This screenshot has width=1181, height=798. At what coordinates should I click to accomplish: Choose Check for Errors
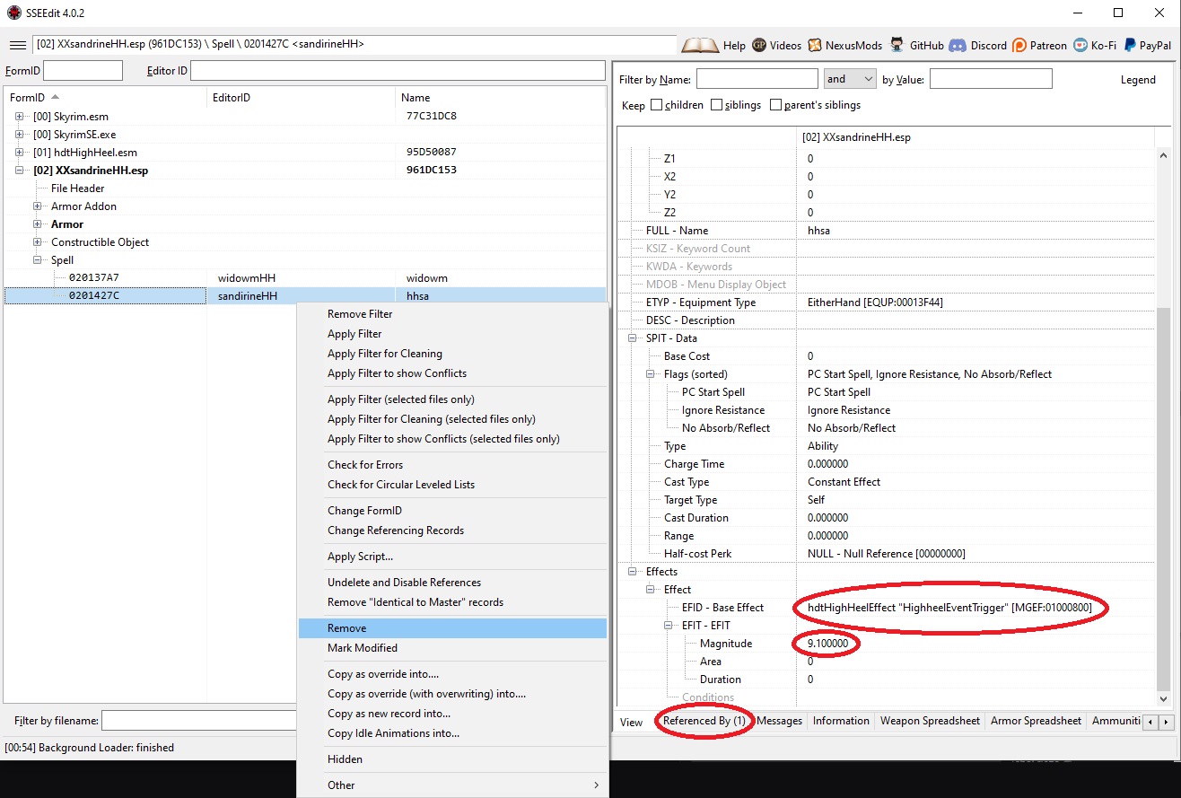click(x=452, y=465)
